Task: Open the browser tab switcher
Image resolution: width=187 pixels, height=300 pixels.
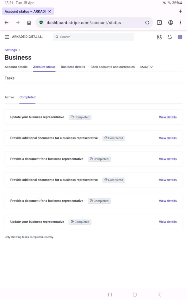Action: point(159,22)
